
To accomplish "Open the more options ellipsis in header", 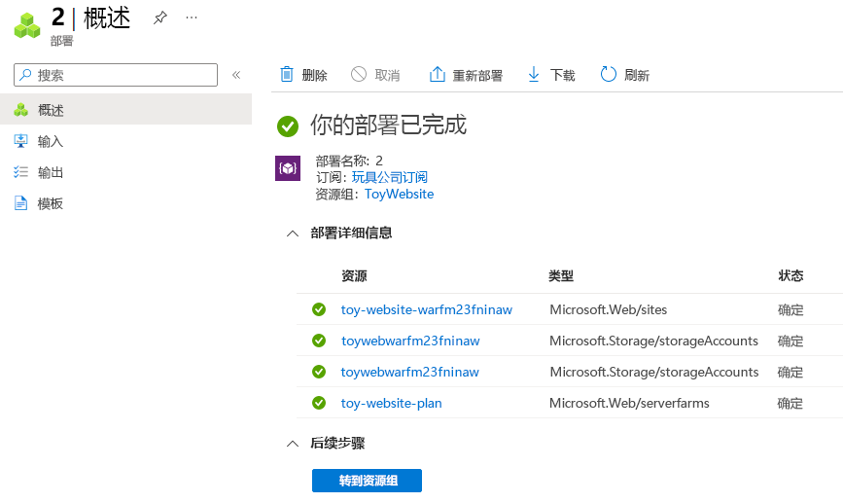I will 192,18.
